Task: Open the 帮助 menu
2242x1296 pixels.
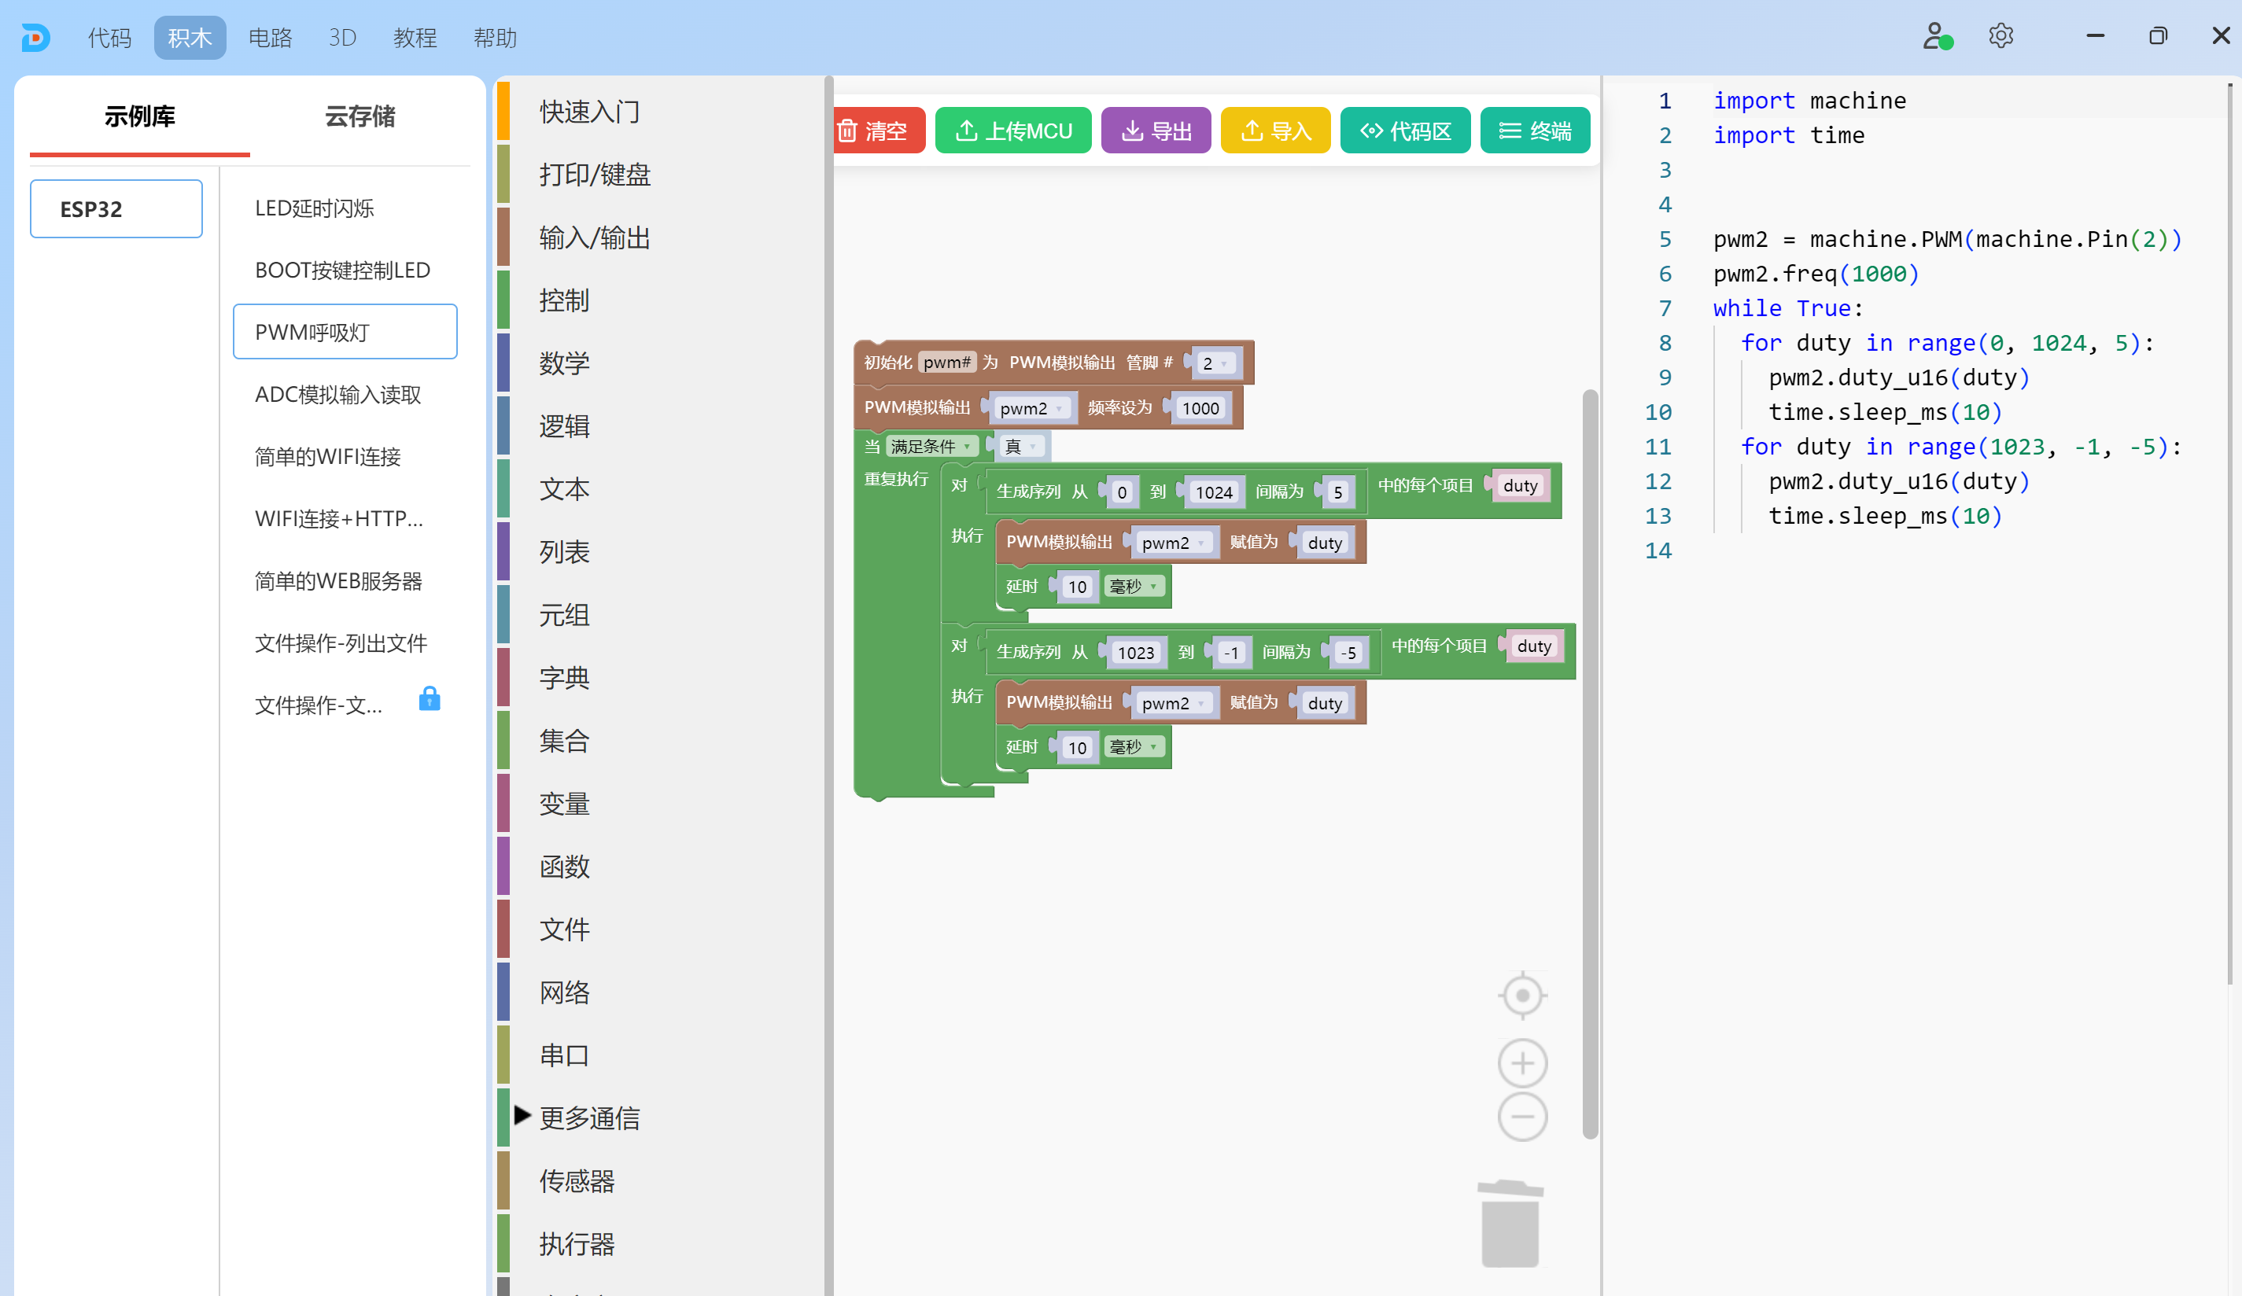Action: [495, 38]
